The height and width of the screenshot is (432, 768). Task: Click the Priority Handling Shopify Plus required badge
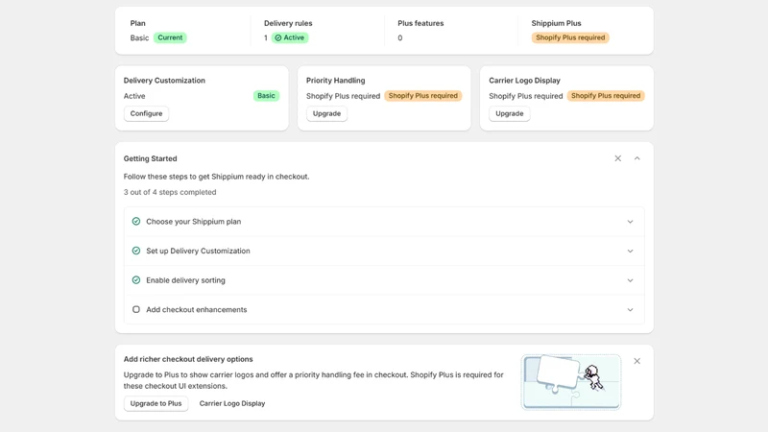tap(422, 95)
